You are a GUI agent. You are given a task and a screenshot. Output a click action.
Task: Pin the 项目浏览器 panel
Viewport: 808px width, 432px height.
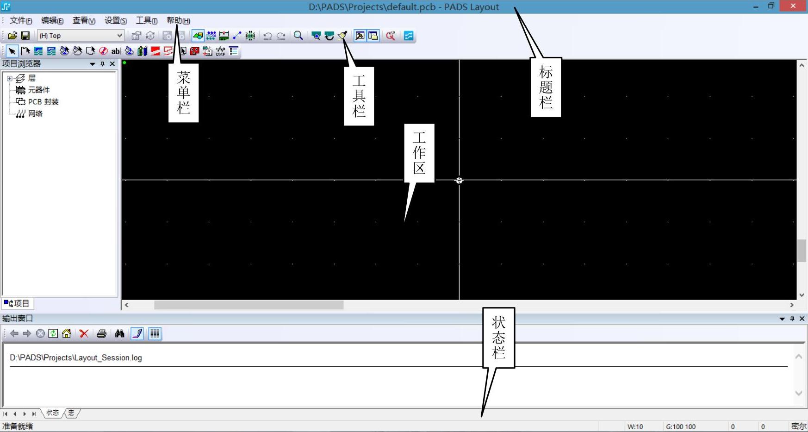tap(103, 64)
